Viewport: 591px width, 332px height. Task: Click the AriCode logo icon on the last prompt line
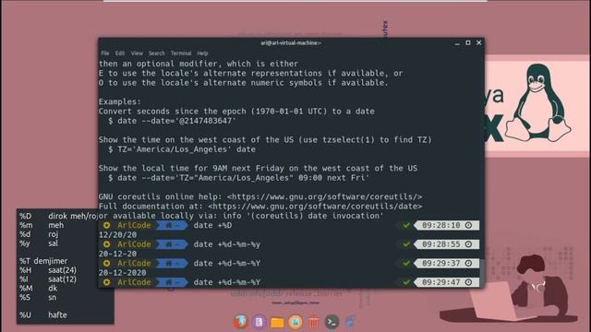[107, 282]
